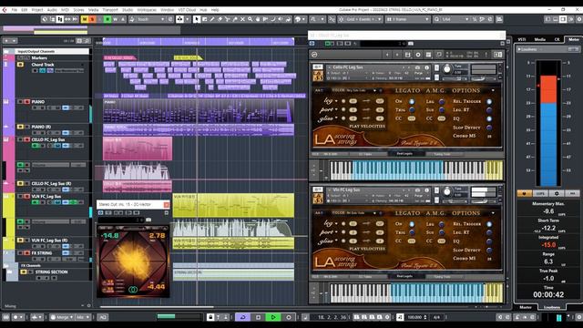
Task: Click the yellow VLN MIDI clip
Action: point(233,205)
